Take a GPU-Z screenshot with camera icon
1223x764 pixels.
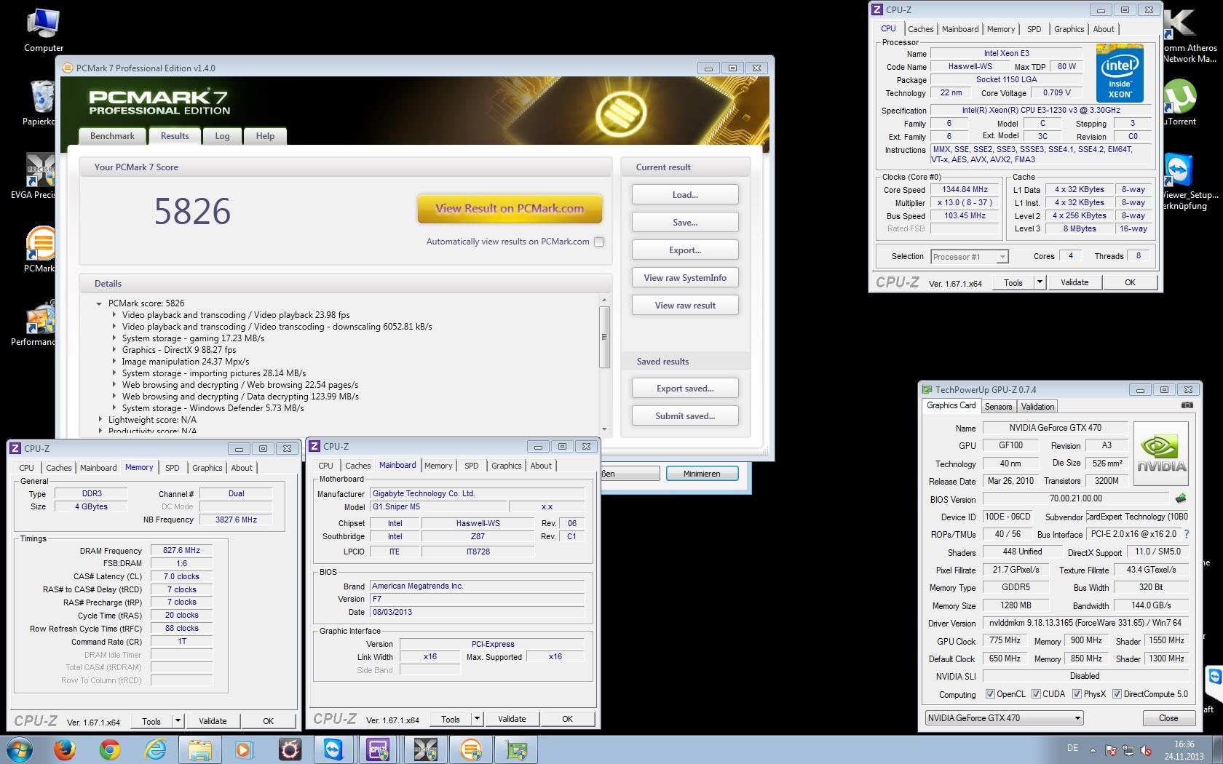click(x=1187, y=405)
